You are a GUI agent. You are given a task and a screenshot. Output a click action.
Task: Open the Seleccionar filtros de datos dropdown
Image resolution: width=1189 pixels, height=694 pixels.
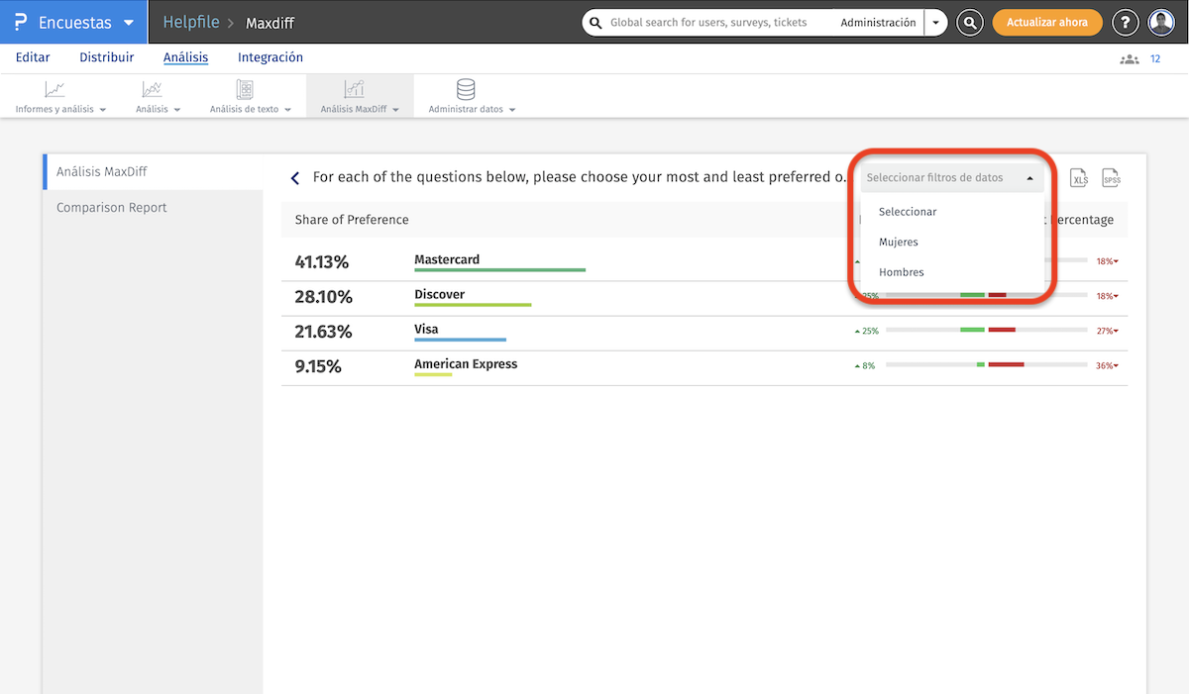point(950,178)
